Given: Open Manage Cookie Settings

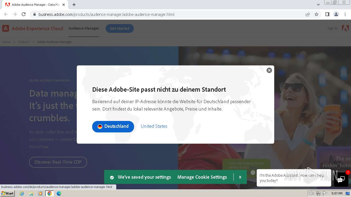Looking at the screenshot, I should coord(202,177).
